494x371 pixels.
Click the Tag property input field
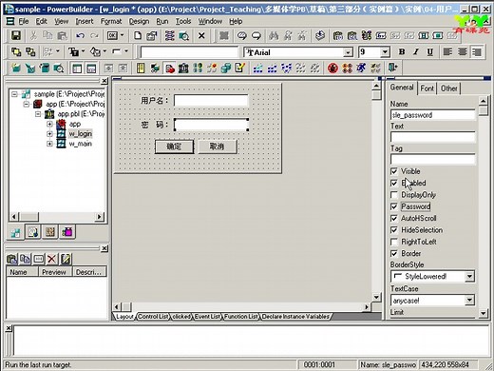[x=433, y=159]
